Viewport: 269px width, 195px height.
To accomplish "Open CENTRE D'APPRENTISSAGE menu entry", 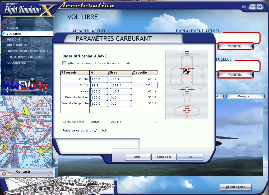I will [x=25, y=57].
